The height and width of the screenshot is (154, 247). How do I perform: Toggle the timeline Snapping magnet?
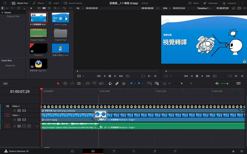110,83
